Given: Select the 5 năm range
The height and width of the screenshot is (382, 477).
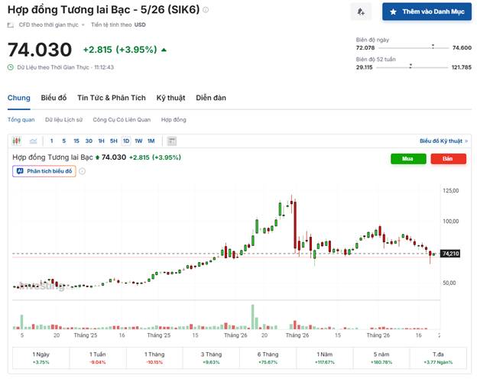Looking at the screenshot, I should tap(381, 358).
